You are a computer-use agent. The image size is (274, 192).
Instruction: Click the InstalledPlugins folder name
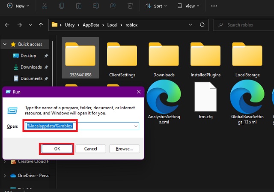[205, 75]
